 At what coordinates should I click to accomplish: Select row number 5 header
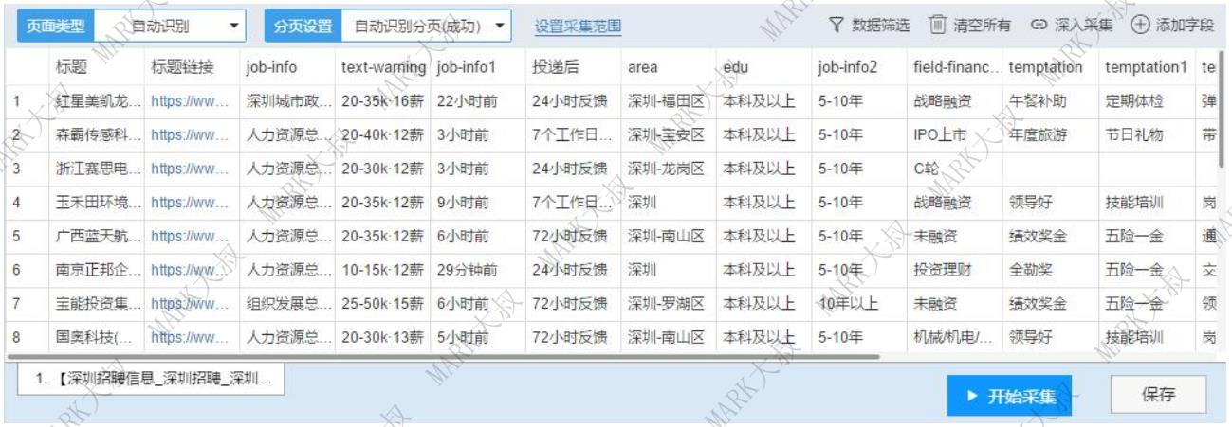coord(27,237)
